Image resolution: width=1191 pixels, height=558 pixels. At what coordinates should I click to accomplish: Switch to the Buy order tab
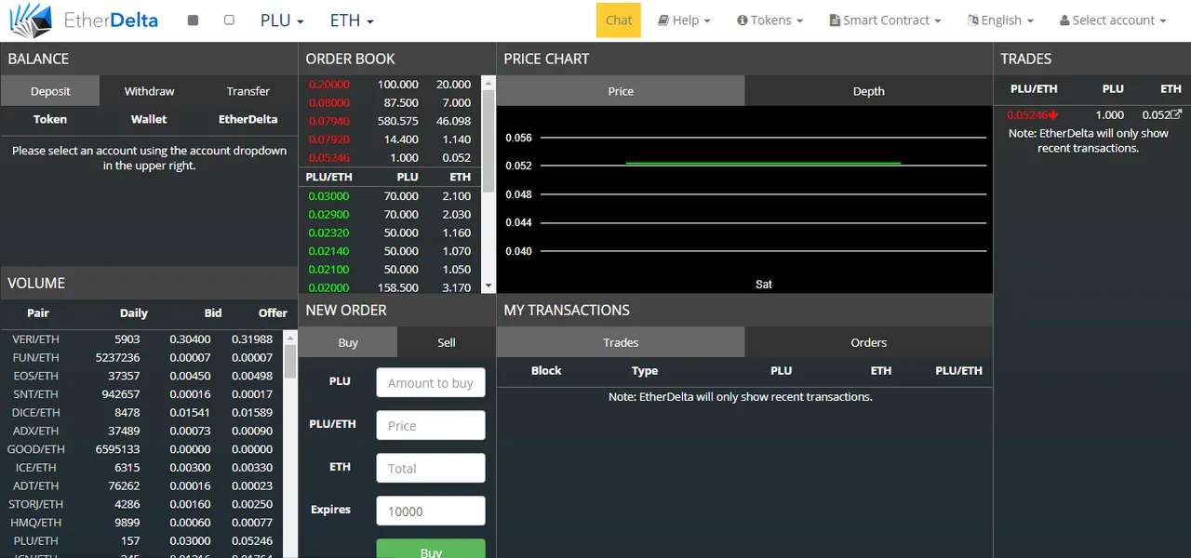(348, 342)
